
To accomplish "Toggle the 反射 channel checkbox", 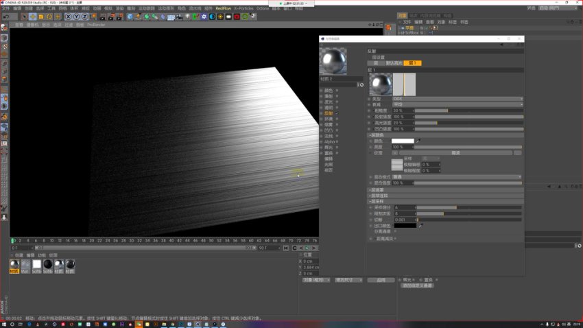I will (337, 113).
